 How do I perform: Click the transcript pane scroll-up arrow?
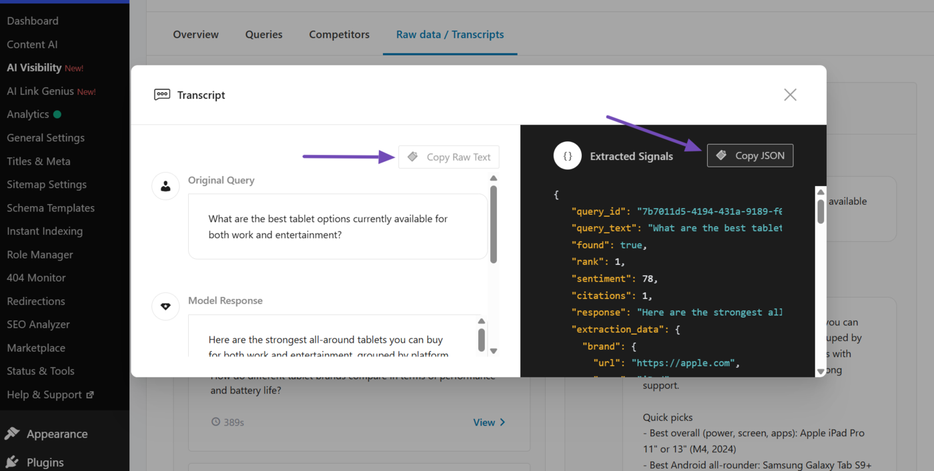493,178
